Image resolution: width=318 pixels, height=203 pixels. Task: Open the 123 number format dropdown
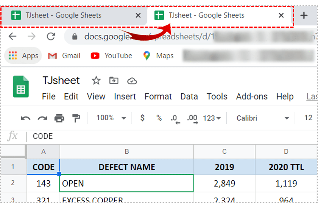[212, 118]
